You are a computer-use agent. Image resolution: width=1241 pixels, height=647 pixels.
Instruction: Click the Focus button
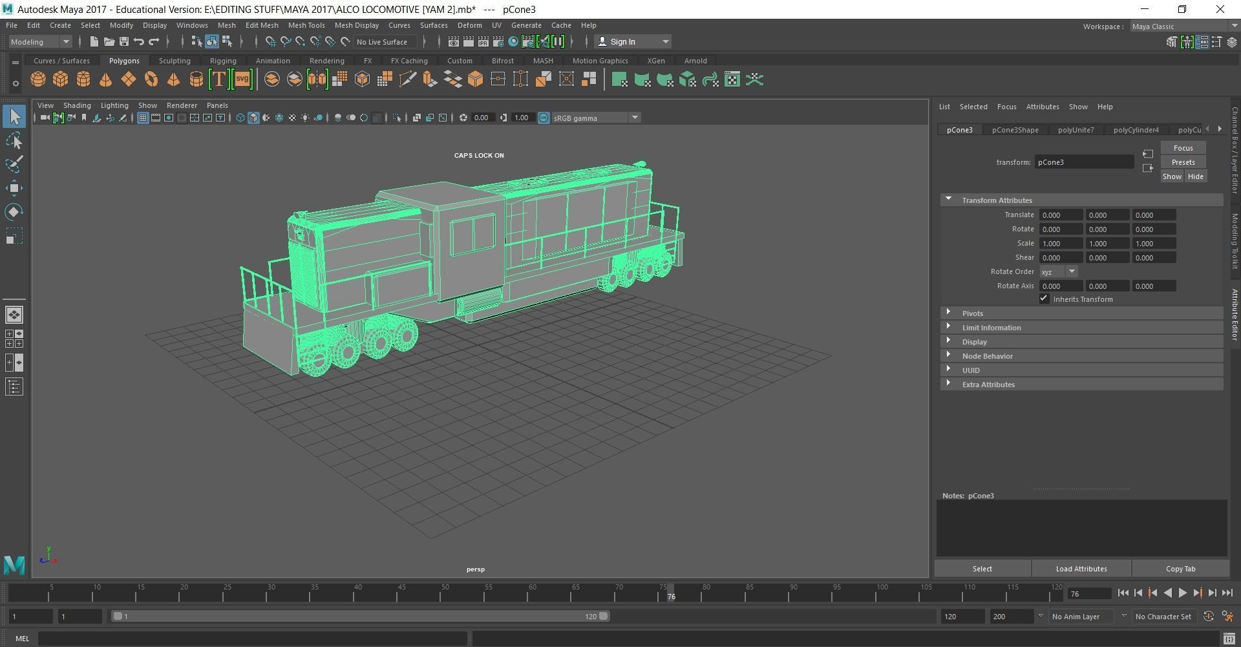1183,148
